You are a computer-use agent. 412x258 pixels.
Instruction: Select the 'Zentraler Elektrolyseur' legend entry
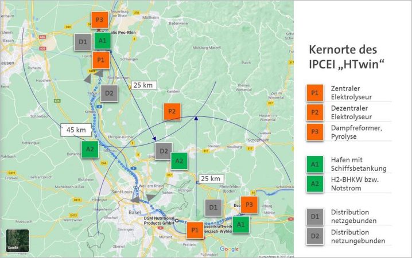point(352,92)
